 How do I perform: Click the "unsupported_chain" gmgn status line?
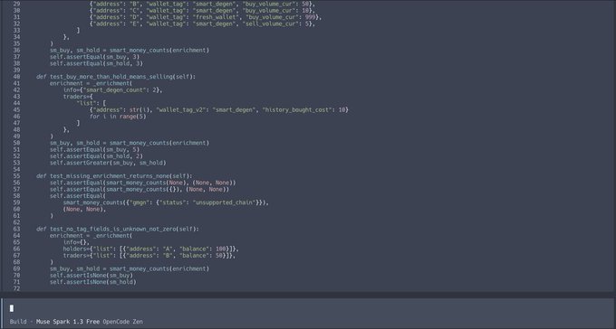(166, 202)
